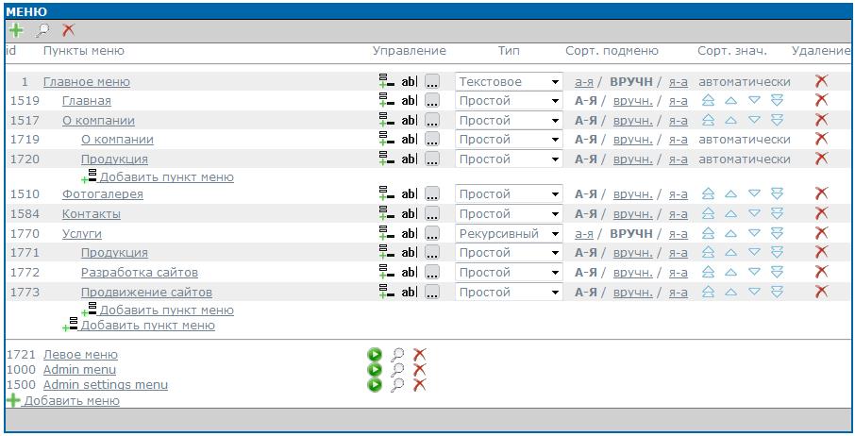Rename the Продвижение сайтов item via abl icon
The height and width of the screenshot is (436, 855).
pos(409,293)
